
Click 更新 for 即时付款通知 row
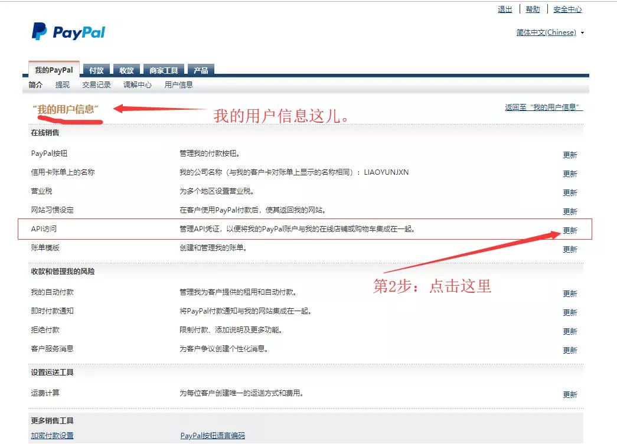(570, 312)
